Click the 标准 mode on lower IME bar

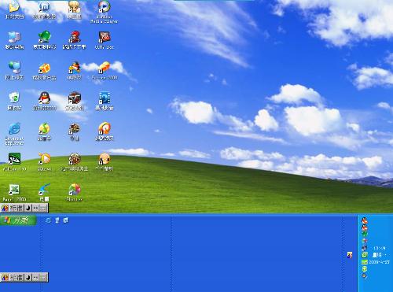[x=17, y=277]
